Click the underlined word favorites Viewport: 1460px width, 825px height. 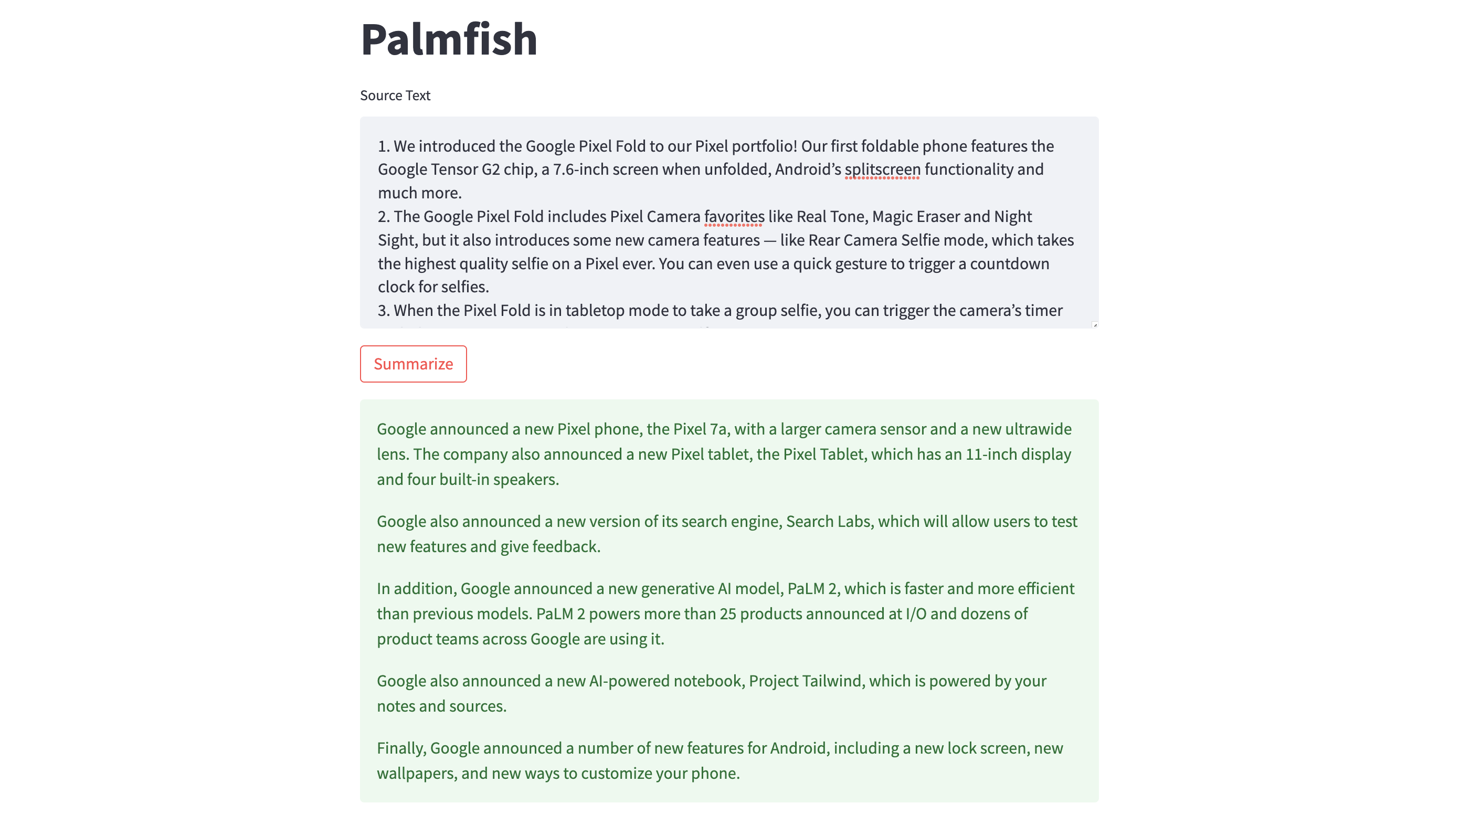[732, 216]
